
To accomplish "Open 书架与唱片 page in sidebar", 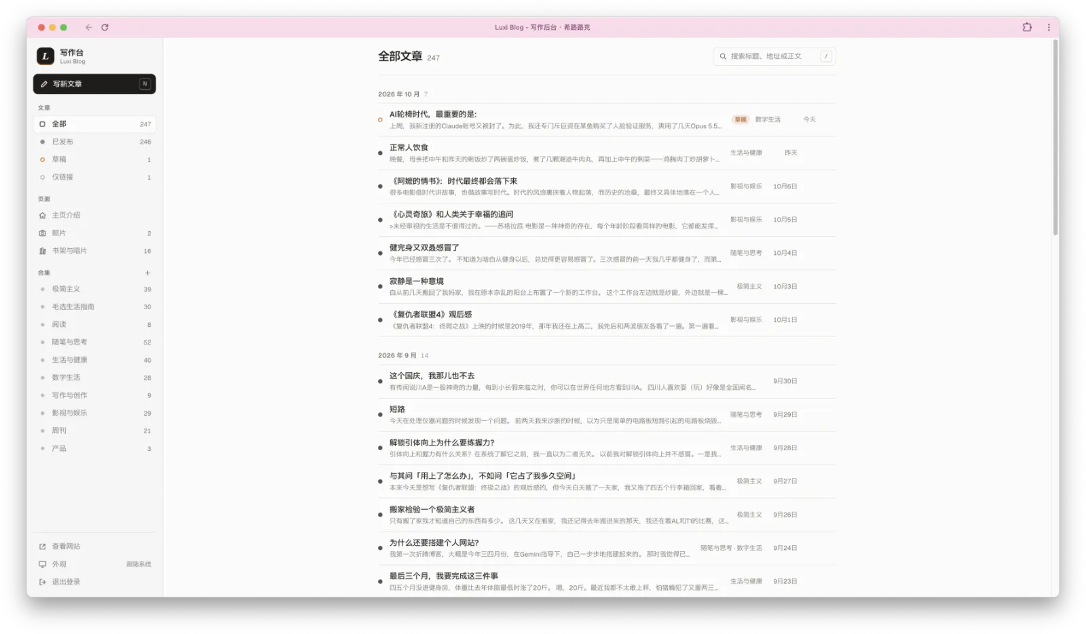I will coord(94,251).
